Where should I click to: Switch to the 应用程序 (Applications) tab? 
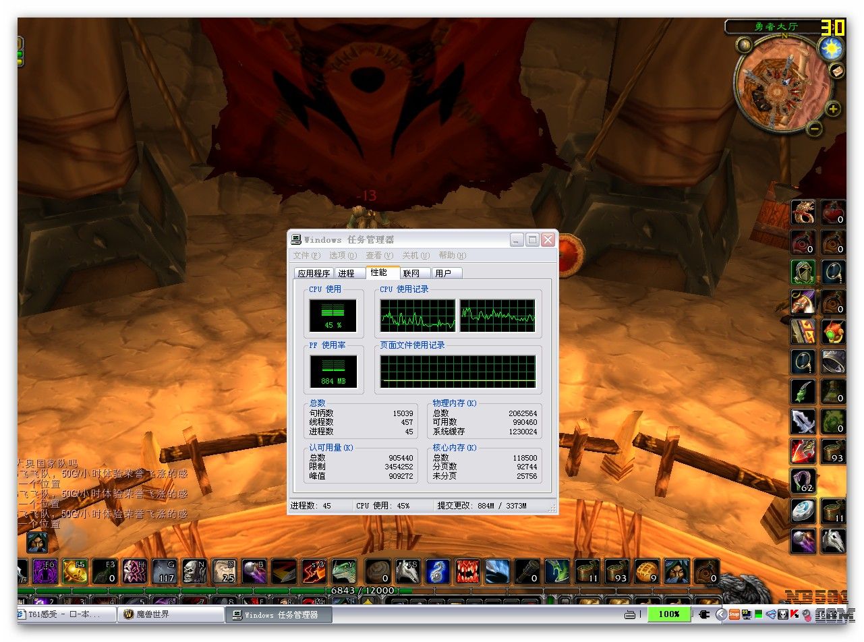click(314, 273)
